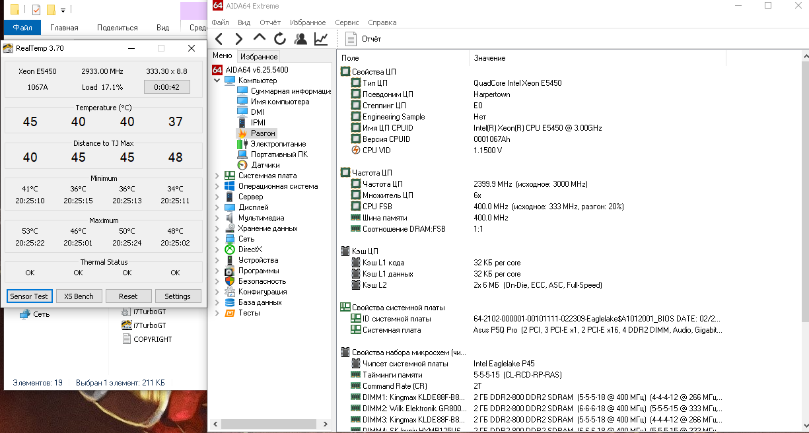Open the Справка help menu
Image resolution: width=809 pixels, height=433 pixels.
click(382, 22)
